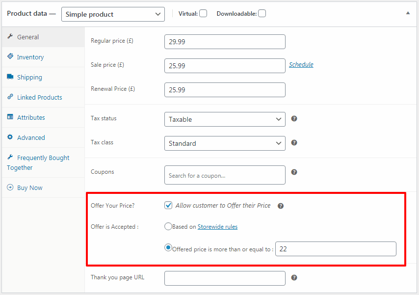Uncheck Allow customer to Offer their Price
Image resolution: width=419 pixels, height=295 pixels.
click(168, 205)
